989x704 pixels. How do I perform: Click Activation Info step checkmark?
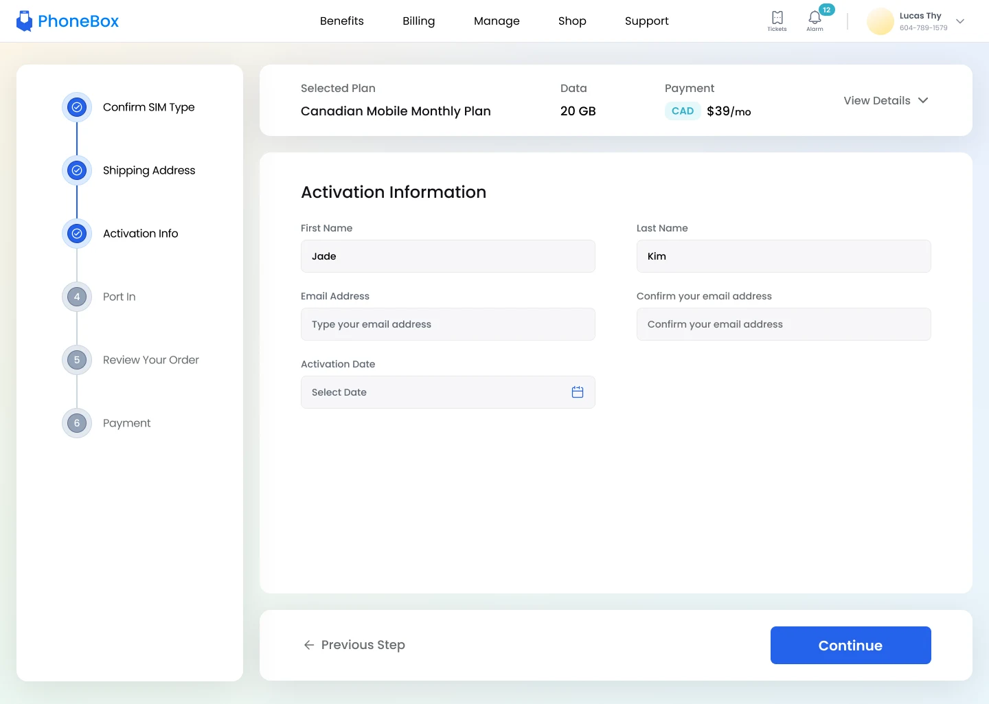[x=77, y=234]
